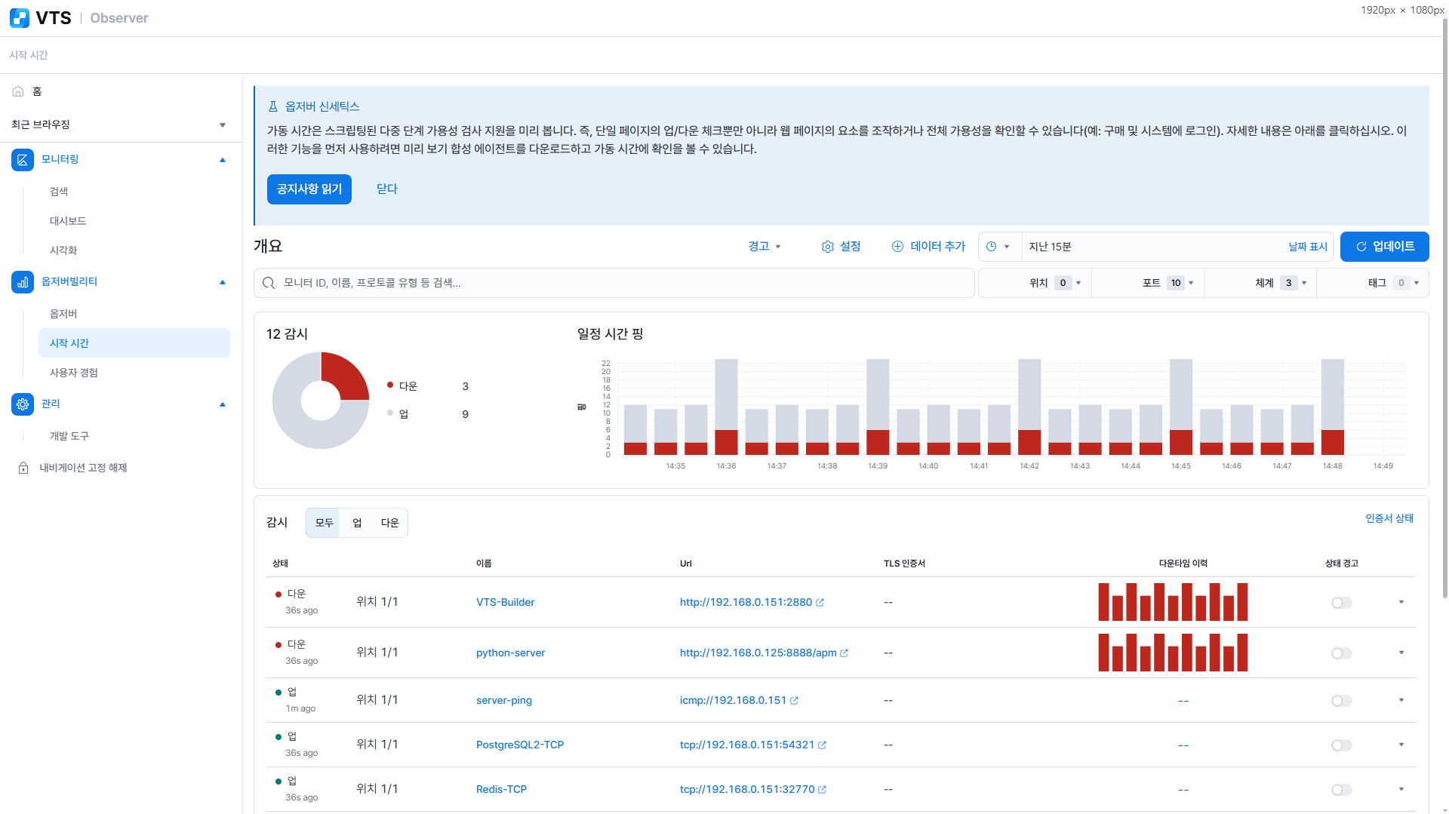Go to 대시보드 in the sidebar
1449x814 pixels.
pyautogui.click(x=68, y=221)
